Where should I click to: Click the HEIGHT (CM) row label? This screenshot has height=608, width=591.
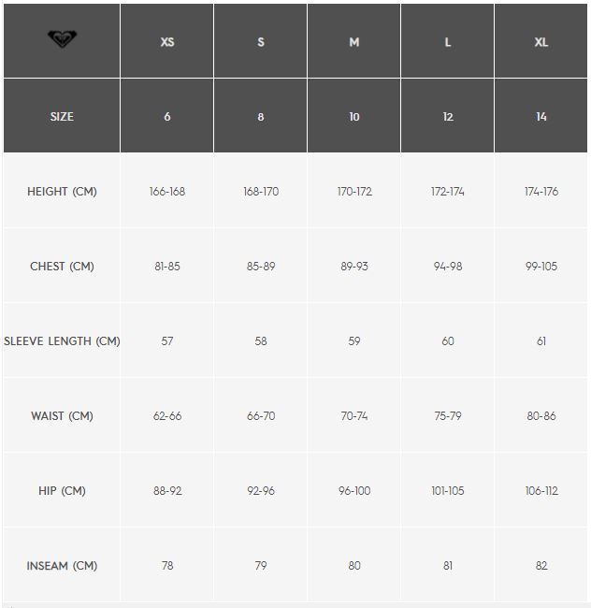coord(62,192)
